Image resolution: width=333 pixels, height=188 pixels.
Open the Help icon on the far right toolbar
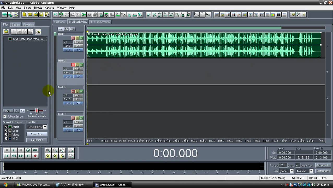click(x=304, y=15)
